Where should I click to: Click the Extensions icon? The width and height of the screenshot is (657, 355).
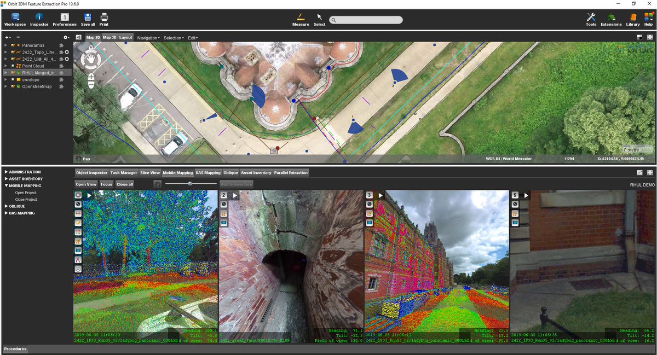612,18
